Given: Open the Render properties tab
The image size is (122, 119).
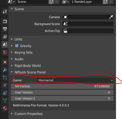Looking at the screenshot, I should tap(5, 21).
